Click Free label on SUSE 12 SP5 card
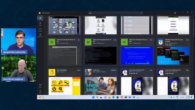Screen dimensions: 195x110 (115, 40)
